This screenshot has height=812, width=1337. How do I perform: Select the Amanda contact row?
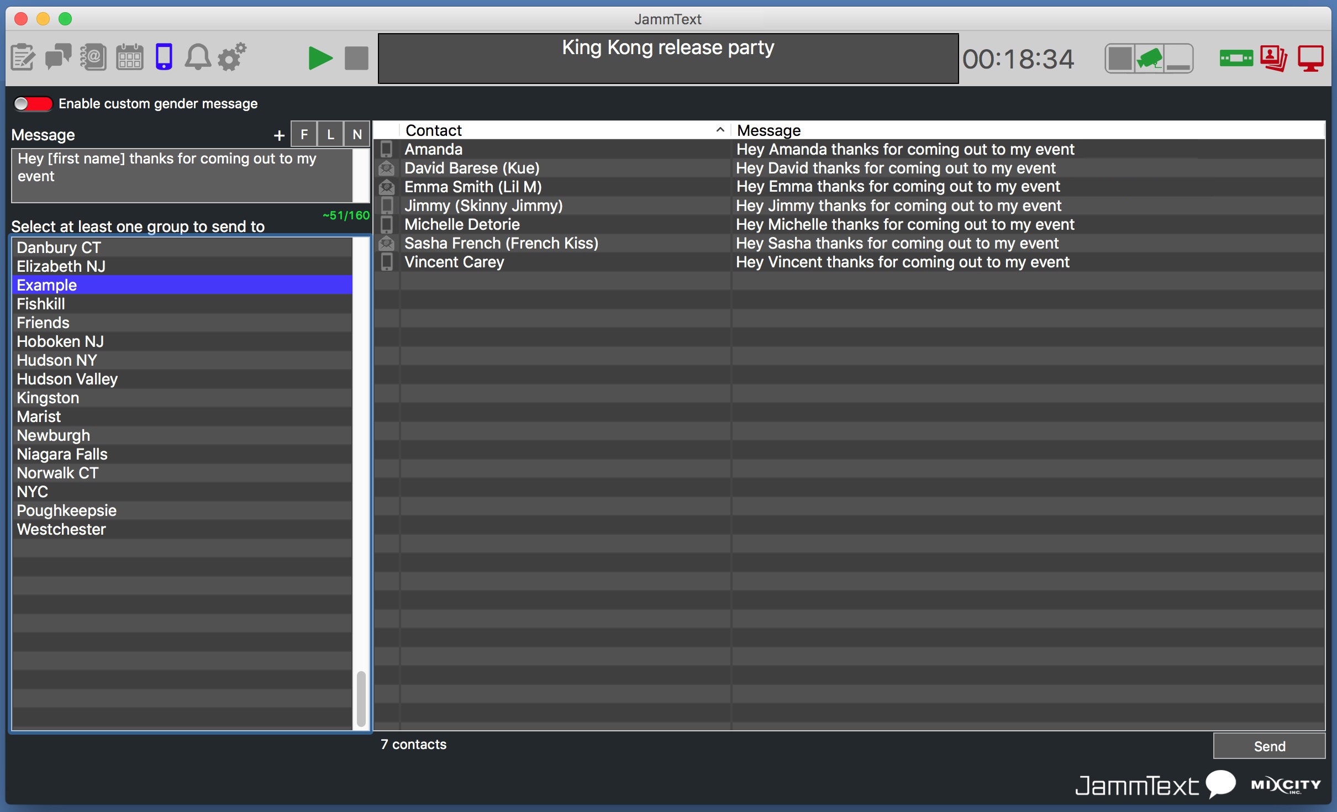click(x=850, y=149)
